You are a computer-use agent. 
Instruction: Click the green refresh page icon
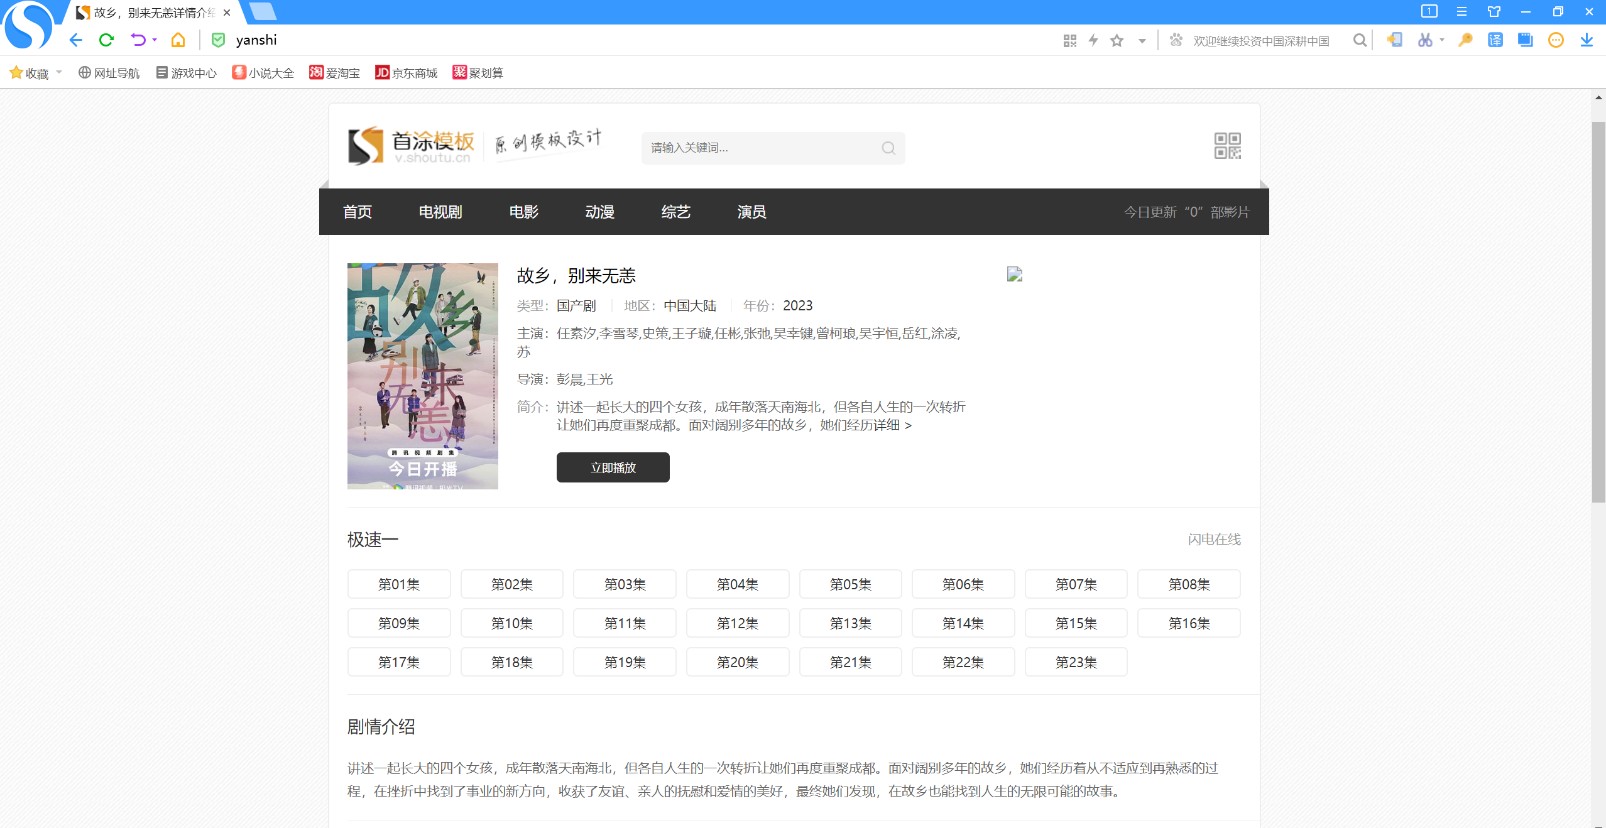pyautogui.click(x=106, y=40)
